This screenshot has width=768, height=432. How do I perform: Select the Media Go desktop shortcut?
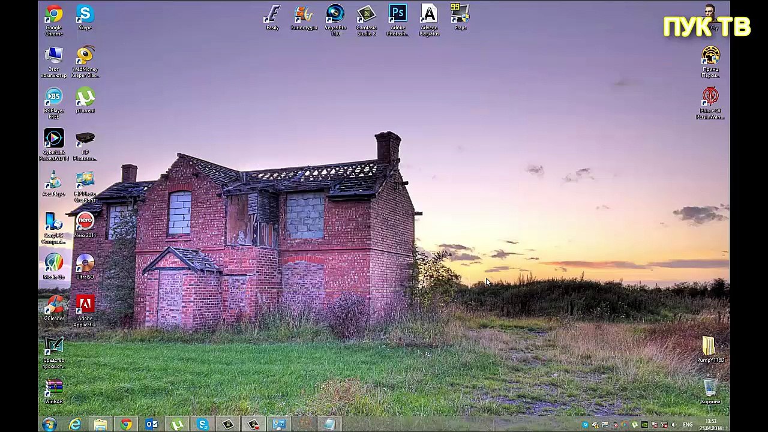coord(53,267)
